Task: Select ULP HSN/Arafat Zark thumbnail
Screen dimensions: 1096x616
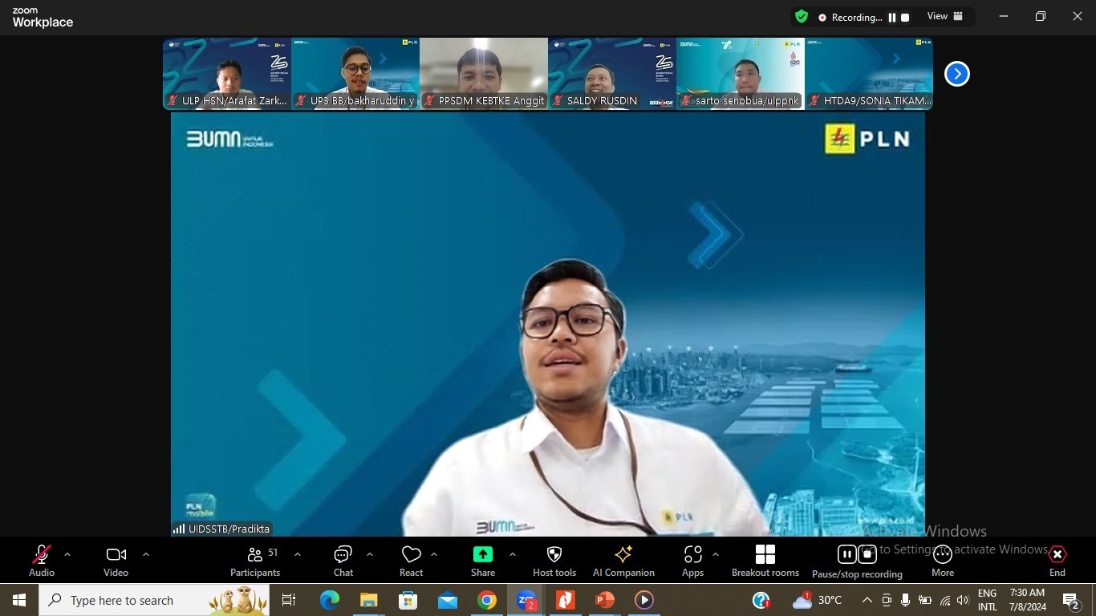Action: coord(227,73)
